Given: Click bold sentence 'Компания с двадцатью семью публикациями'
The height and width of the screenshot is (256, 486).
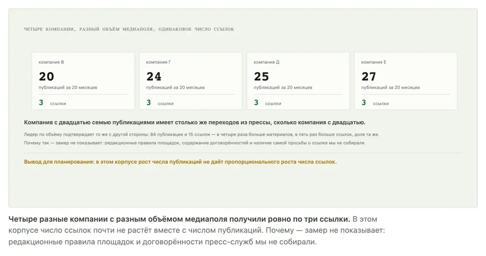Looking at the screenshot, I should (x=195, y=122).
